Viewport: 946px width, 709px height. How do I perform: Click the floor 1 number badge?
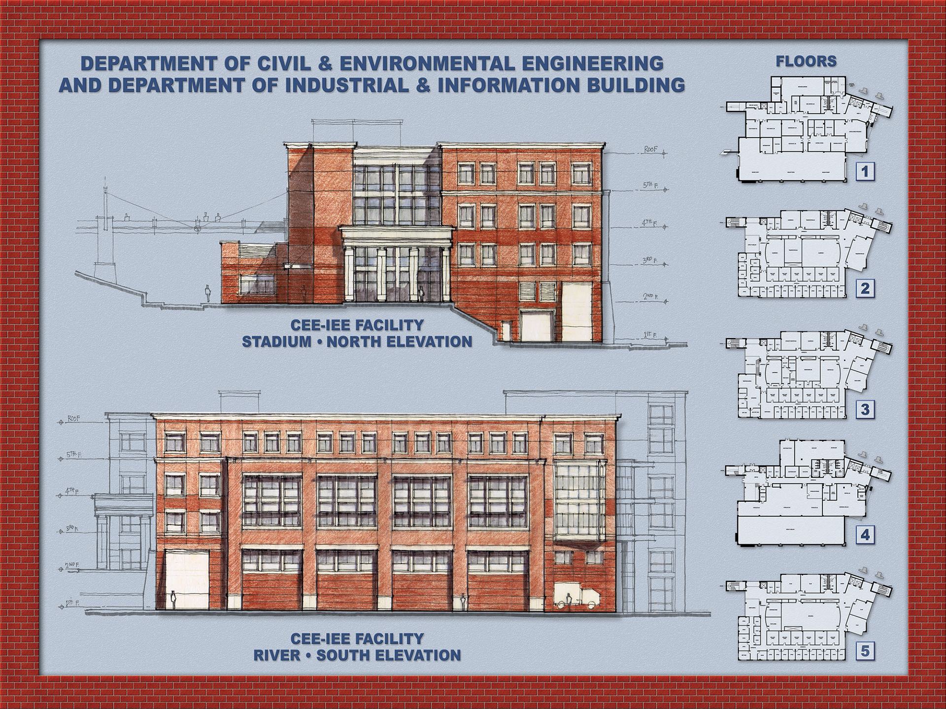(865, 171)
